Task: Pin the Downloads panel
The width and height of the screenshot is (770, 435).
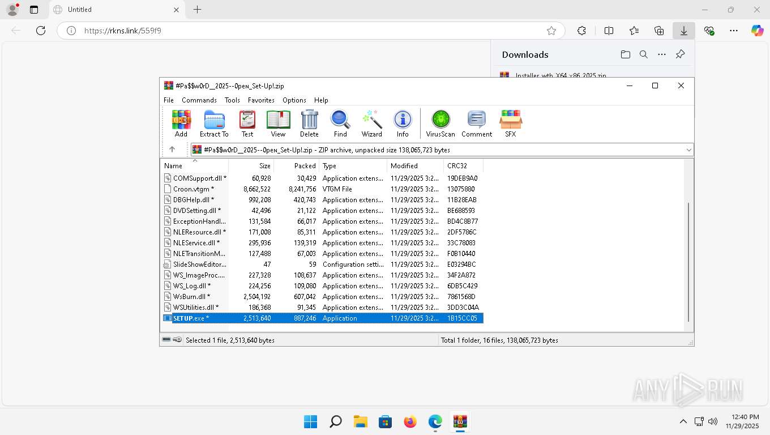Action: click(x=681, y=54)
